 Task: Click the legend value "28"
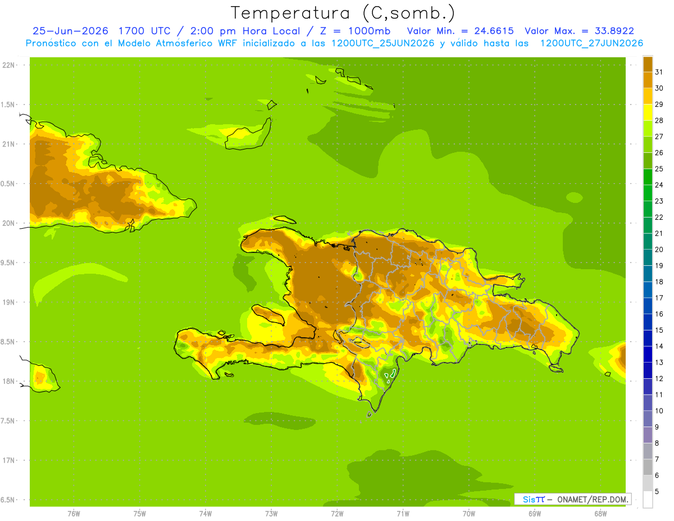click(659, 120)
